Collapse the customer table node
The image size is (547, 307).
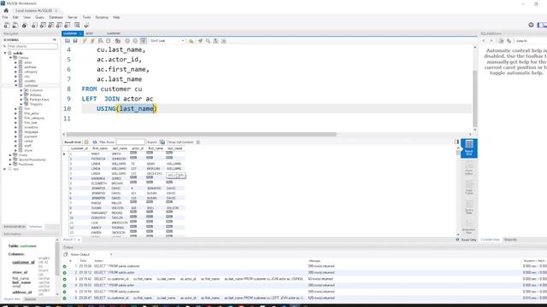click(15, 85)
